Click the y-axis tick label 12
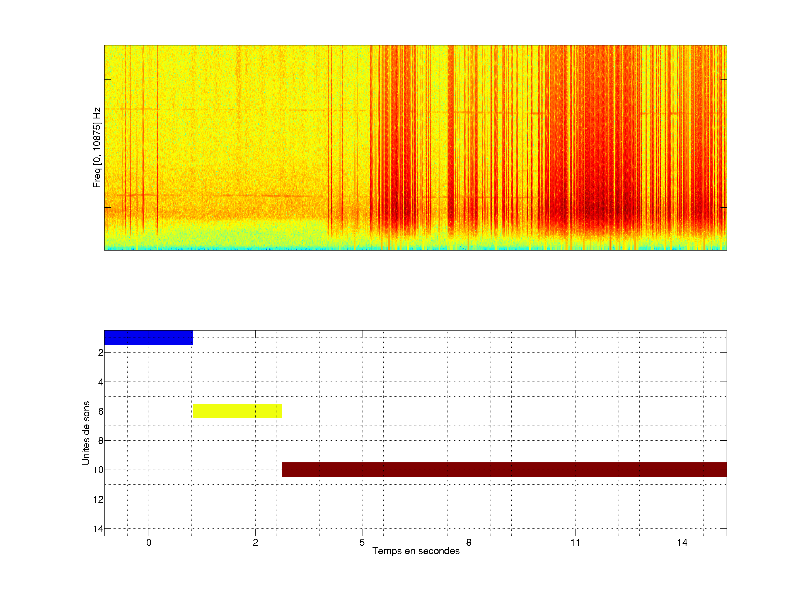803x602 pixels. coord(98,500)
